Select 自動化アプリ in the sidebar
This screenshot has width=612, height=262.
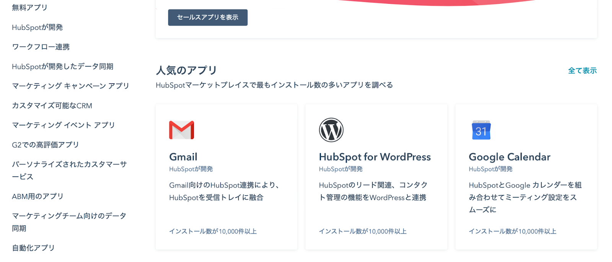tap(33, 248)
